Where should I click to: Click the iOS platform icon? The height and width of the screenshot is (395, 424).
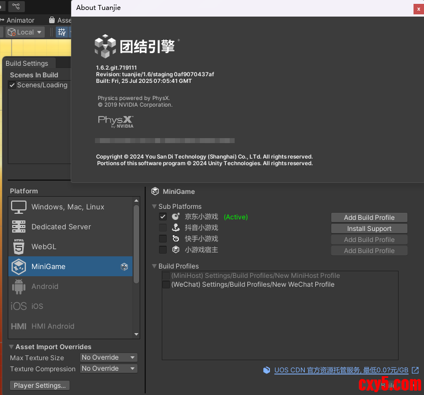(x=19, y=306)
